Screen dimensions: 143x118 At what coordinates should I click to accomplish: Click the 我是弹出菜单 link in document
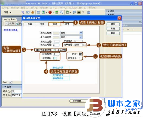coord(11,30)
